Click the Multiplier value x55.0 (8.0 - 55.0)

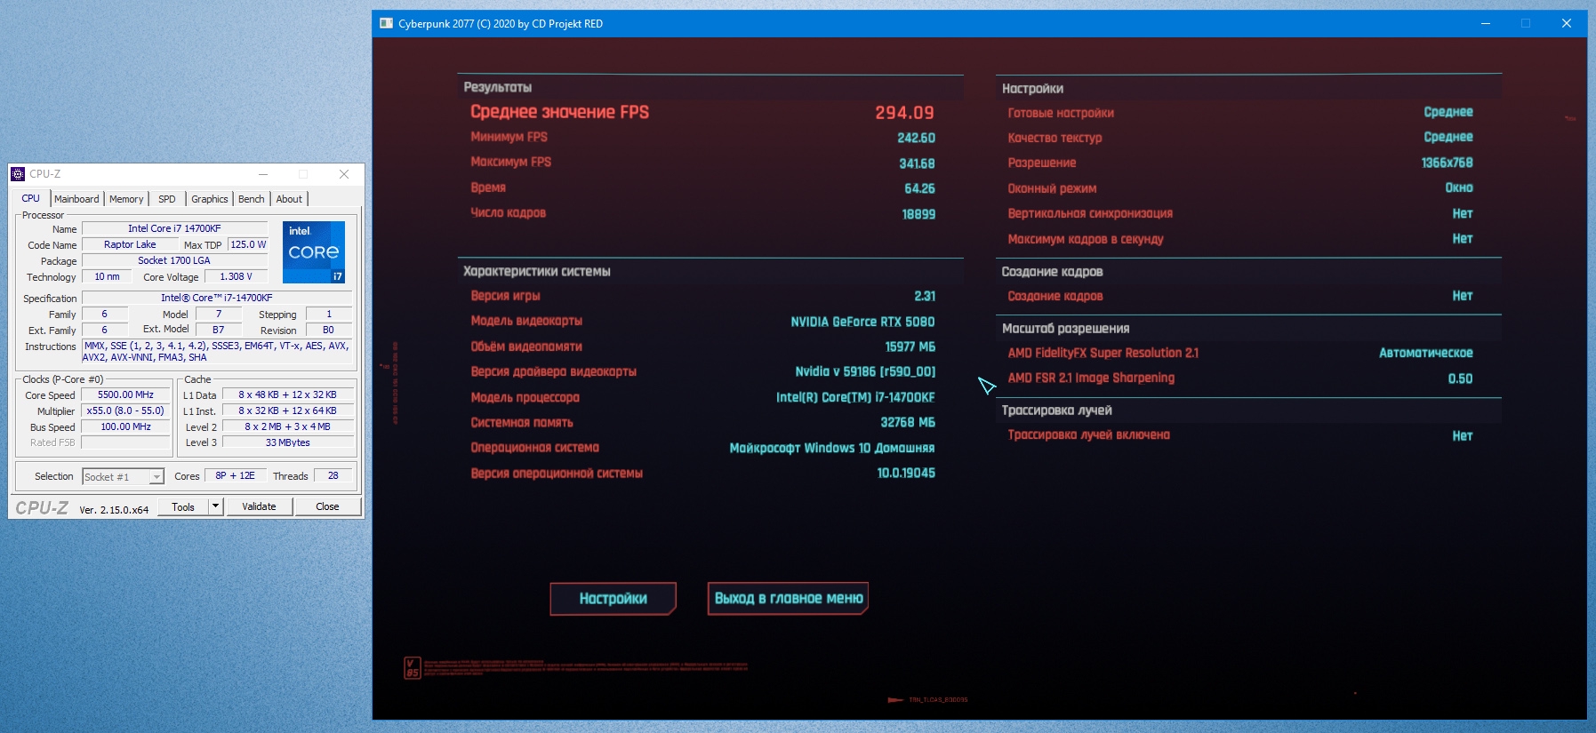coord(125,410)
